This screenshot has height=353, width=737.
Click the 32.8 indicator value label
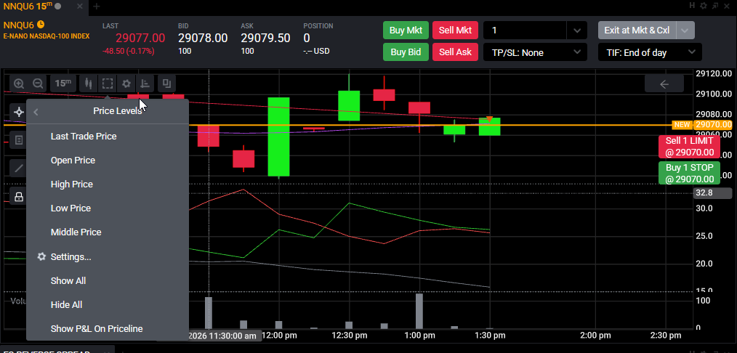[x=712, y=193]
